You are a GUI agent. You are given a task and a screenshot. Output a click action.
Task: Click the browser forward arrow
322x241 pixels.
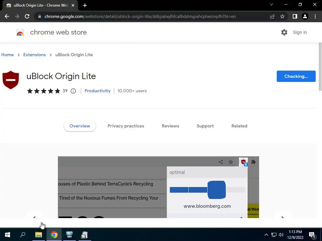pyautogui.click(x=17, y=16)
